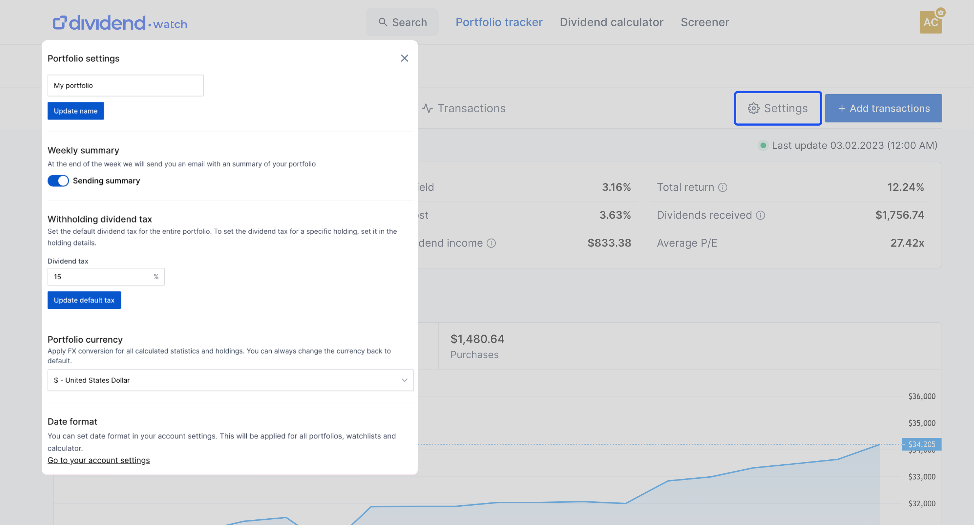Viewport: 974px width, 525px height.
Task: Click the dividend.watch logo
Action: pyautogui.click(x=120, y=23)
